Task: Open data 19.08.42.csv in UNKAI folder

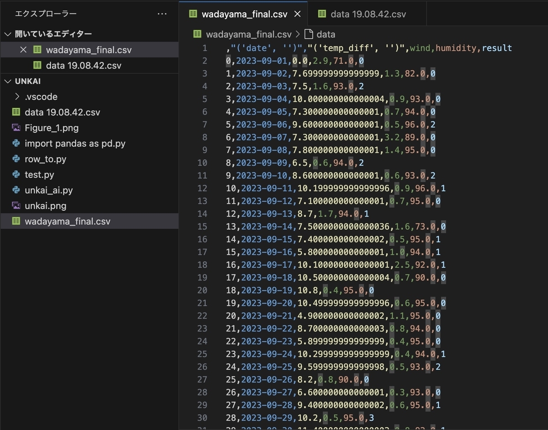Action: [x=89, y=112]
